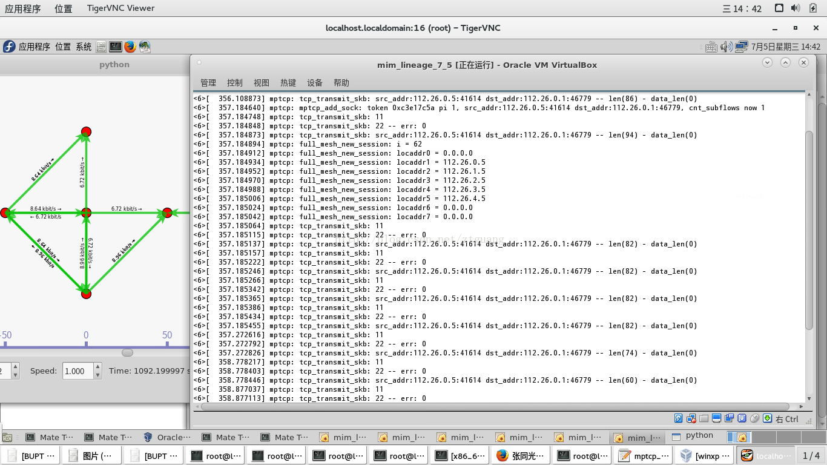Click the axis marker labeled 50
Screen dimensions: 827x465
(x=167, y=335)
